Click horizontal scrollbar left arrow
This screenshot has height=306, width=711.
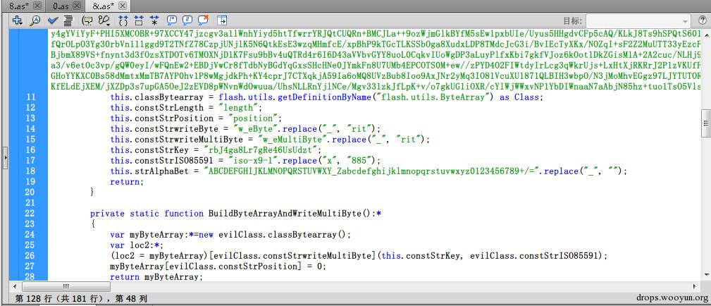(16, 286)
